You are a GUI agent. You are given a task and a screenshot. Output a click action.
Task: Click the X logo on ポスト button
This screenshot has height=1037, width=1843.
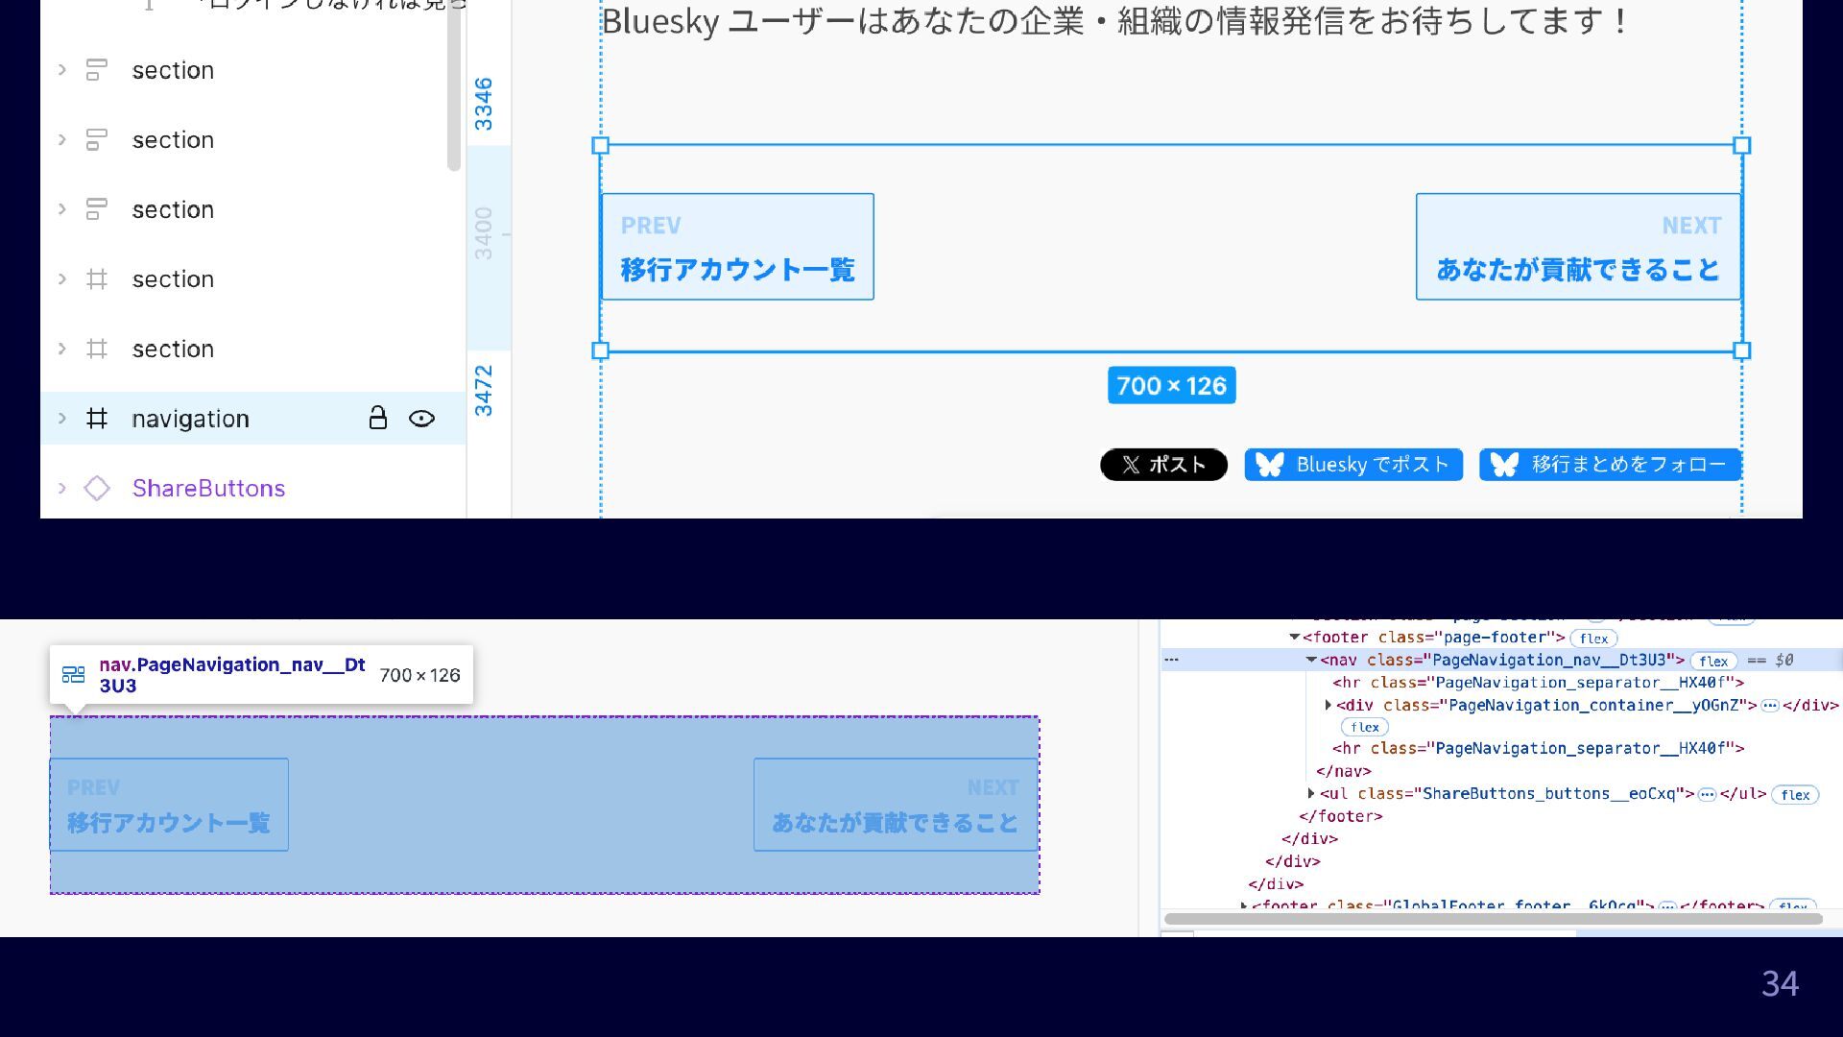(x=1131, y=465)
